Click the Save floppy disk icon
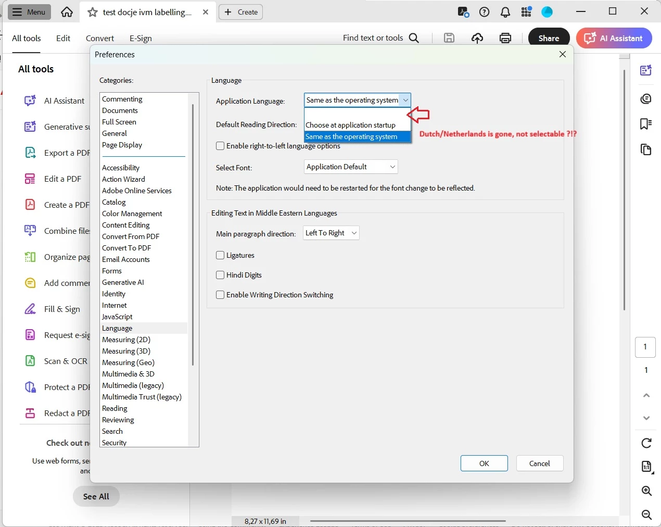This screenshot has width=661, height=527. 449,38
